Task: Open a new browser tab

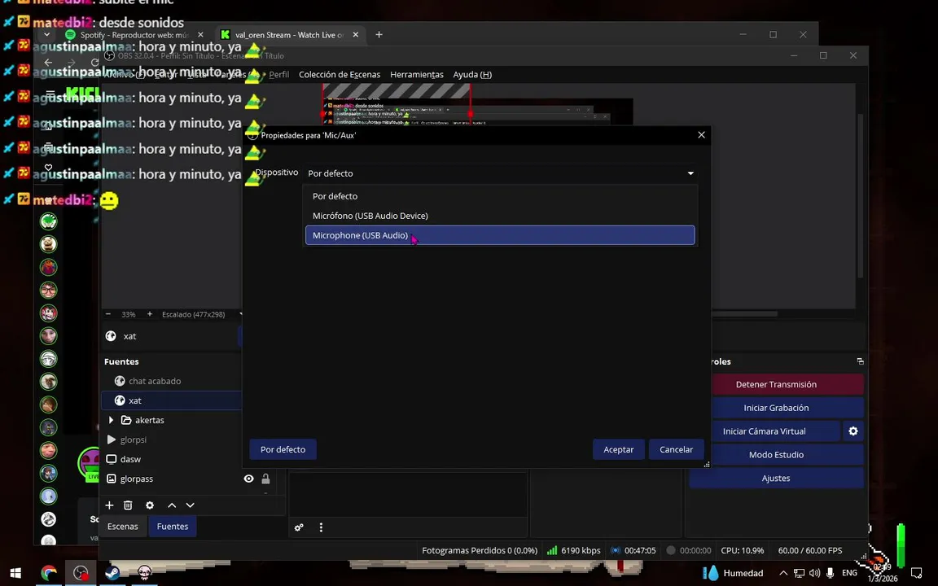Action: tap(379, 35)
